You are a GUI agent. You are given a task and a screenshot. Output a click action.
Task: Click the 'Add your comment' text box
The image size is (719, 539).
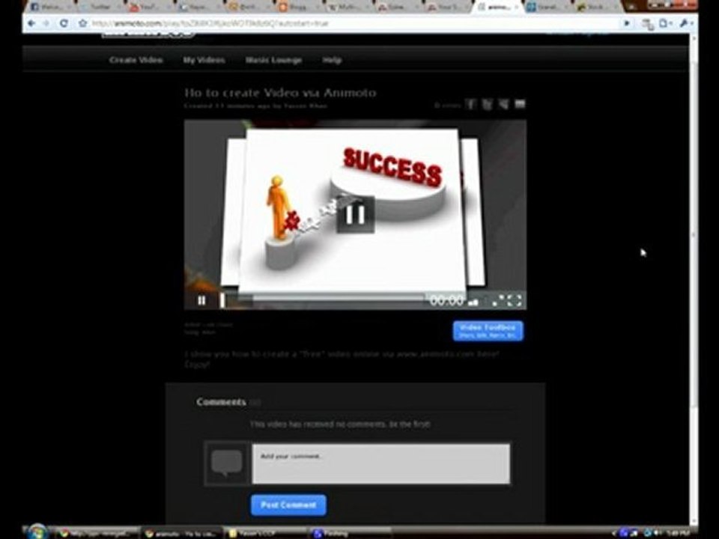pos(381,463)
